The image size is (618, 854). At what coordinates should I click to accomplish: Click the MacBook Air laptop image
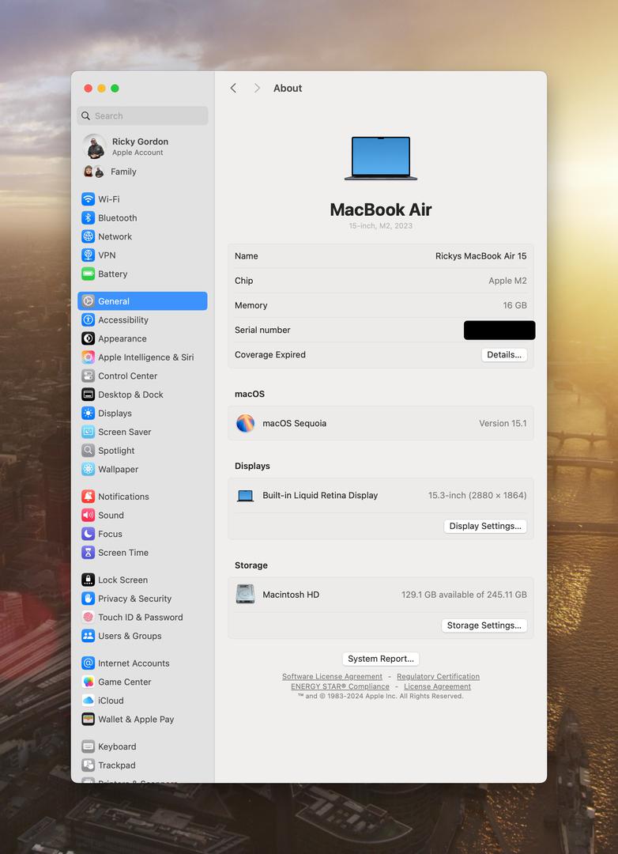click(381, 158)
